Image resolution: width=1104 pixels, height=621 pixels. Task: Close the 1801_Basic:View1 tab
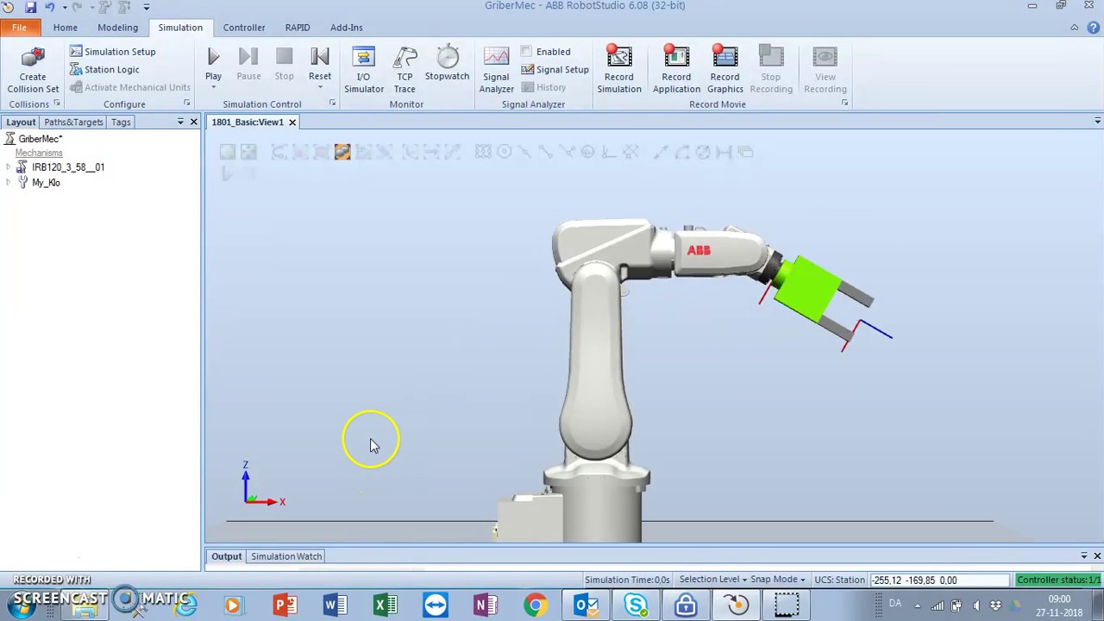pos(292,122)
